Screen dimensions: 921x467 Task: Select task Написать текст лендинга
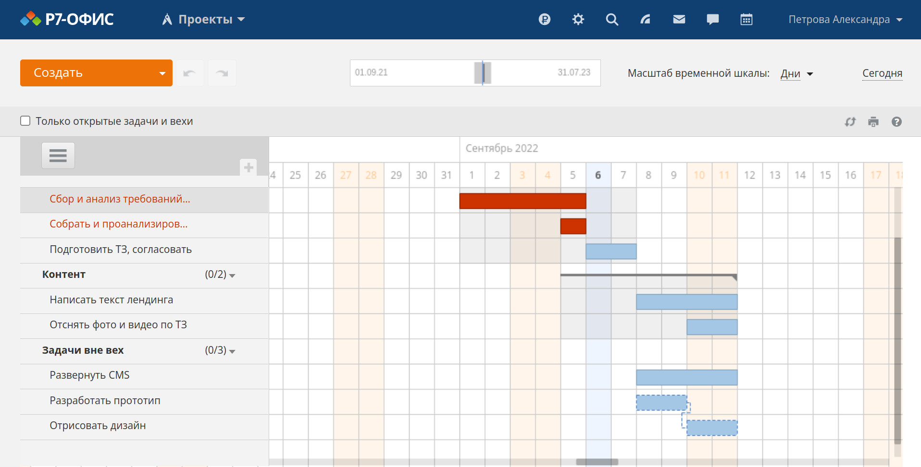111,299
